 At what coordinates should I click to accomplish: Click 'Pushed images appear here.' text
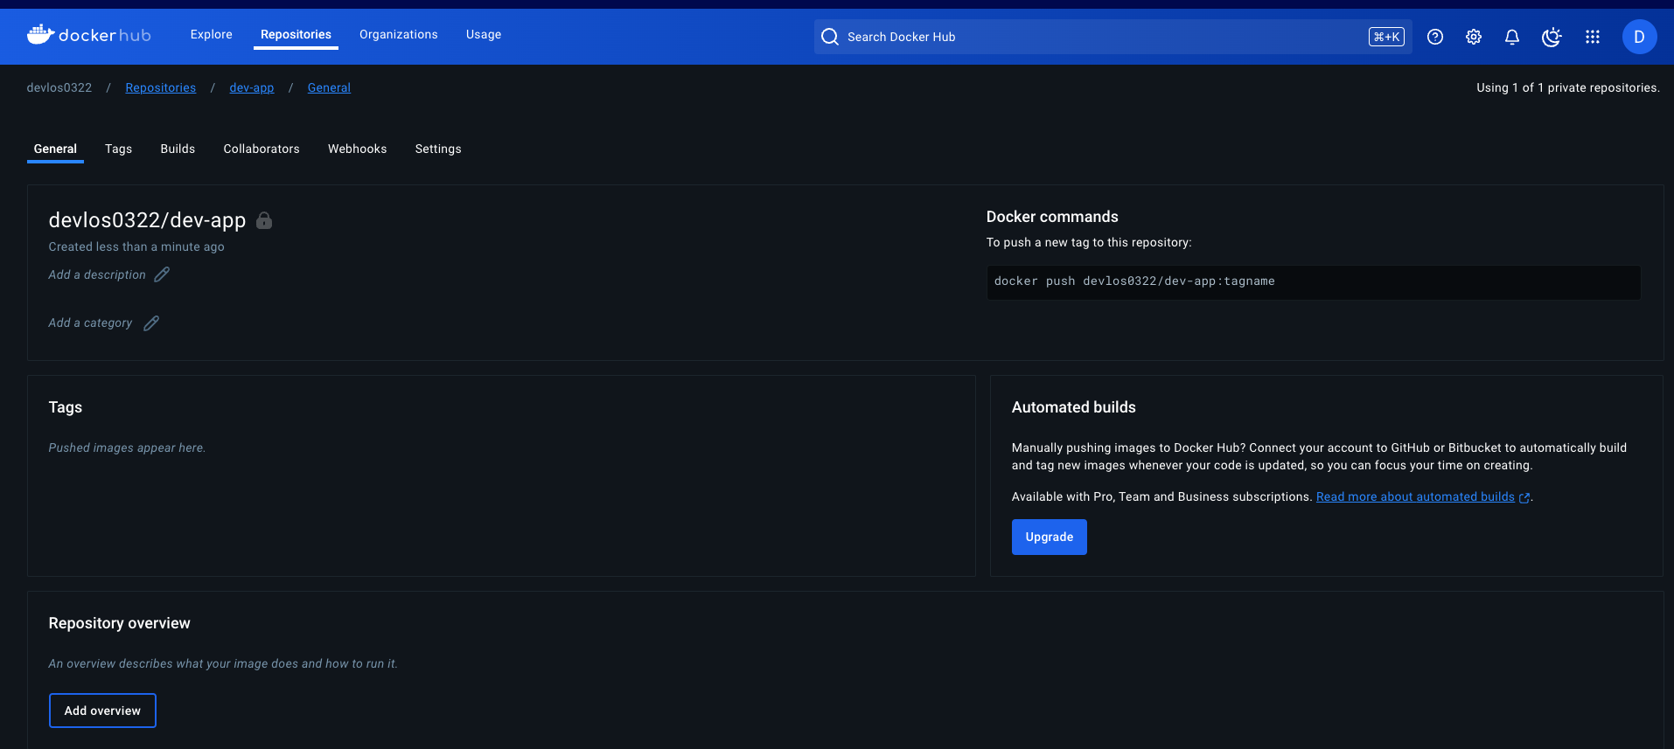(x=128, y=447)
